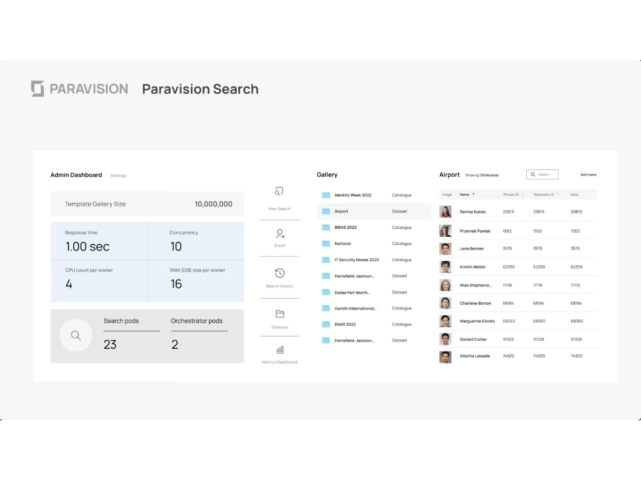
Task: Go to Galleries via the folder icon
Action: click(x=280, y=314)
